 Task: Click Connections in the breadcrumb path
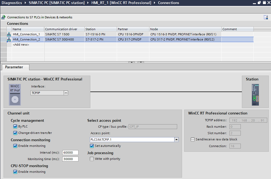tap(169, 3)
